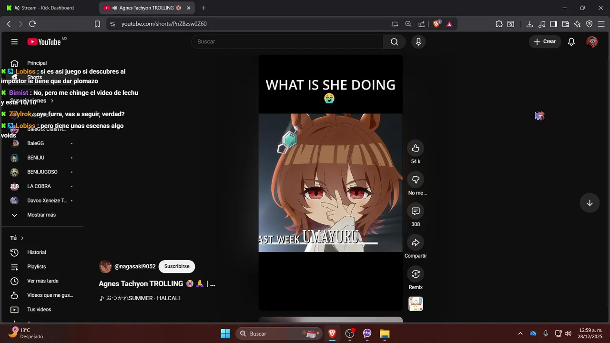Go back to previous page
Image resolution: width=610 pixels, height=343 pixels.
tap(9, 24)
